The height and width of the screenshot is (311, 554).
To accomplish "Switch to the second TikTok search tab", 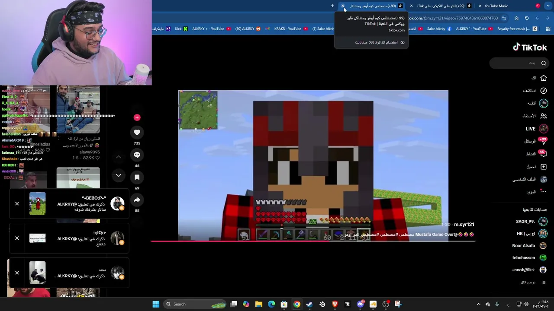I will point(441,6).
